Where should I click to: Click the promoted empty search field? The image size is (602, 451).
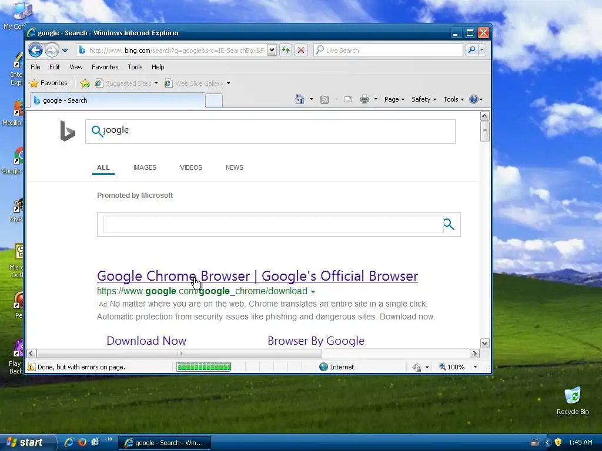point(273,224)
